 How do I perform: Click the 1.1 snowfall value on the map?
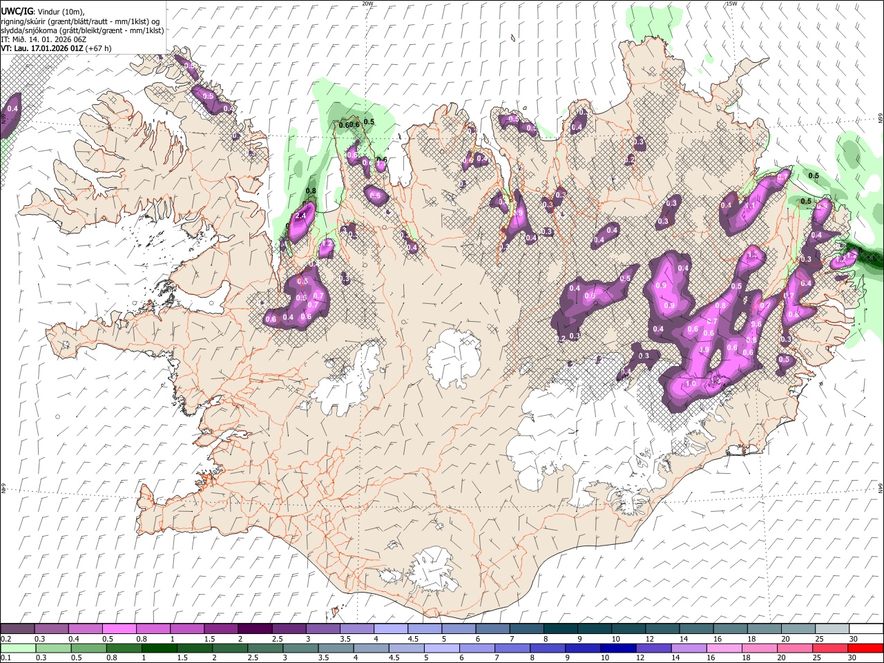(x=749, y=205)
